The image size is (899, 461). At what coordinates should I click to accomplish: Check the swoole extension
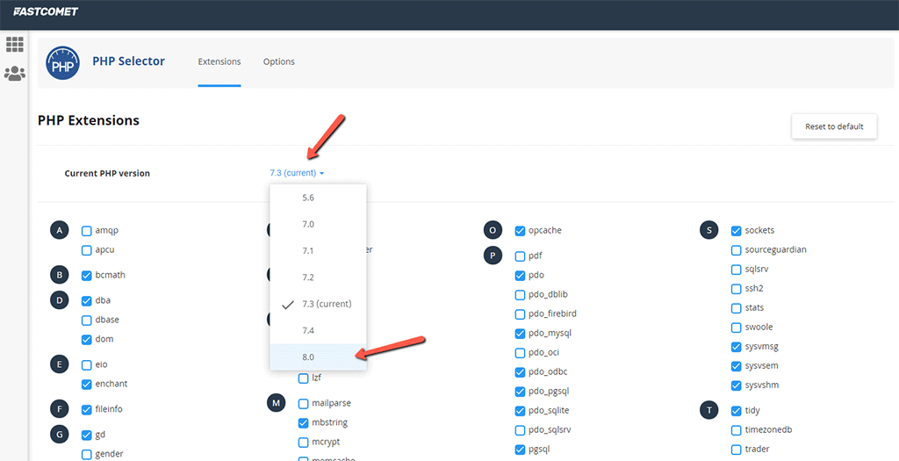tap(737, 328)
